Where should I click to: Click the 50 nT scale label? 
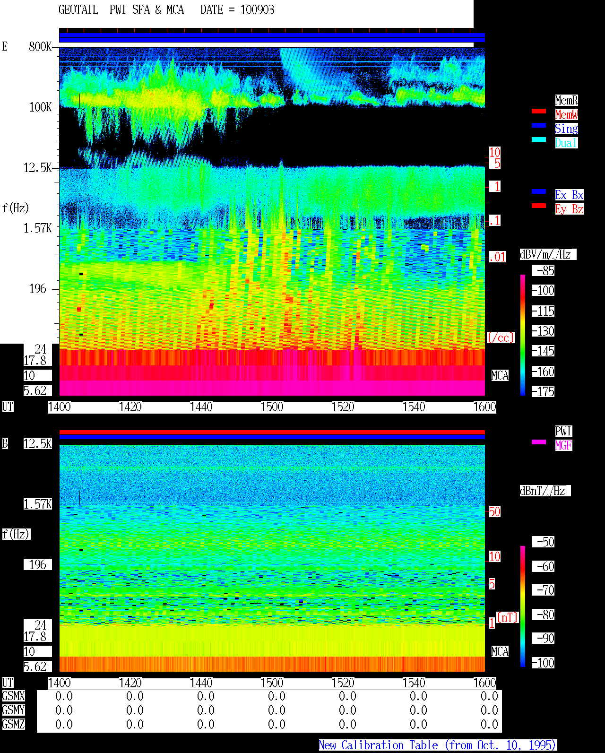pyautogui.click(x=494, y=512)
